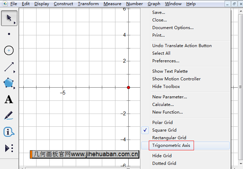Open the Help menu
The image size is (243, 169).
coord(191,3)
